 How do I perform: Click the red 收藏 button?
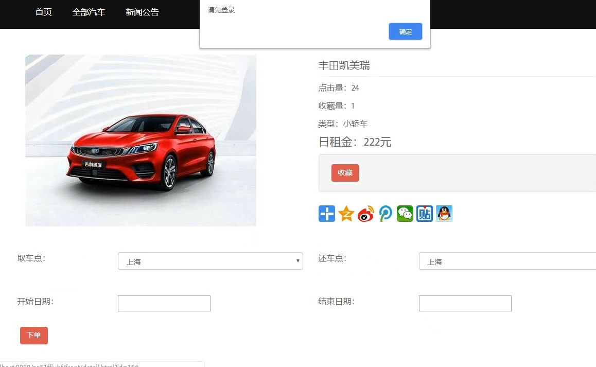pos(345,172)
